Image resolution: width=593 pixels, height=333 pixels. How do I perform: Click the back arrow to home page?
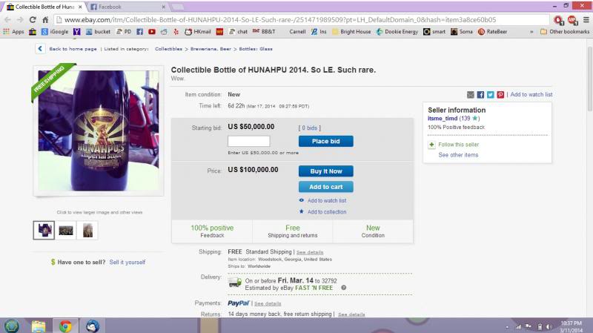(40, 49)
